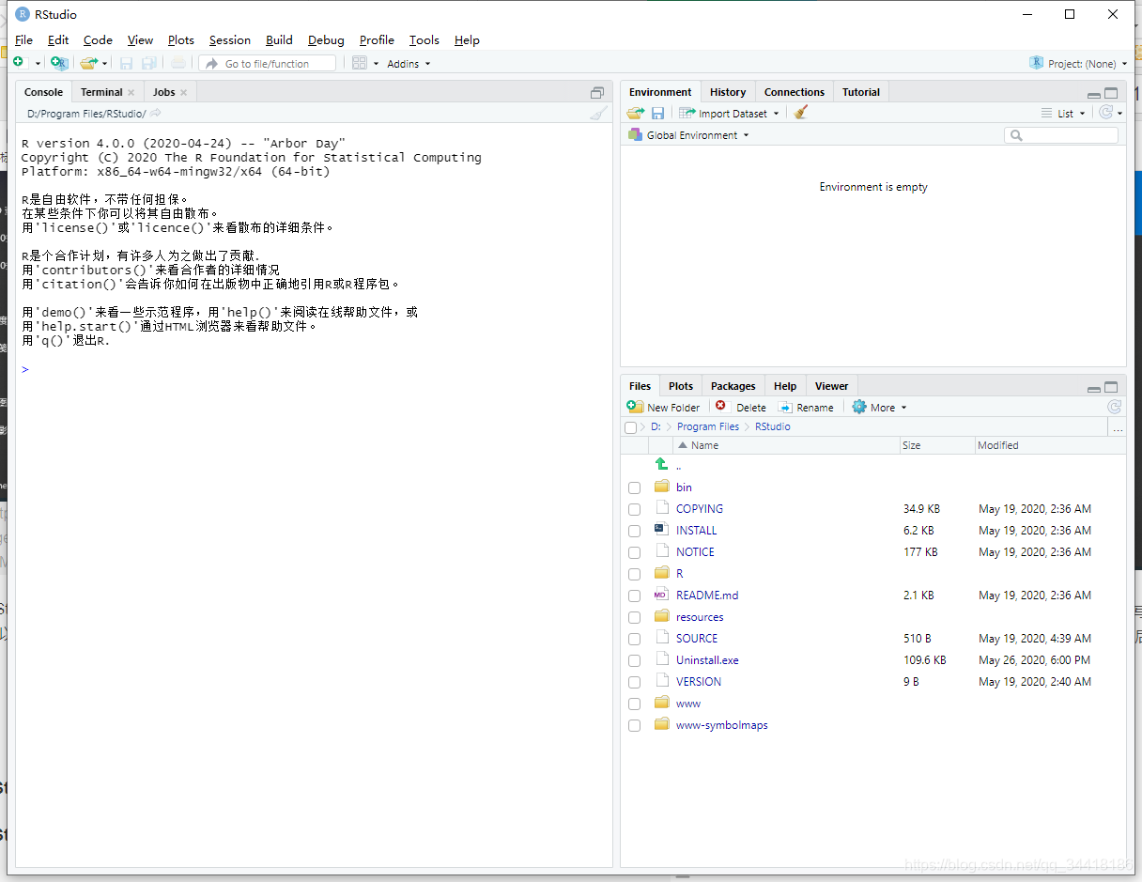Click the INSTALL file icon
This screenshot has height=882, width=1142.
tap(661, 530)
